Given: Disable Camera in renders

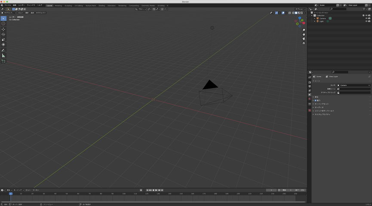Looking at the screenshot, I should 369,18.
